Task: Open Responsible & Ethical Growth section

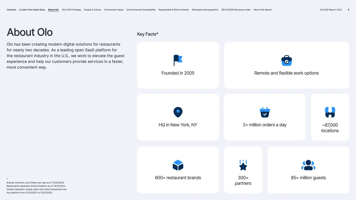Action: (x=174, y=10)
